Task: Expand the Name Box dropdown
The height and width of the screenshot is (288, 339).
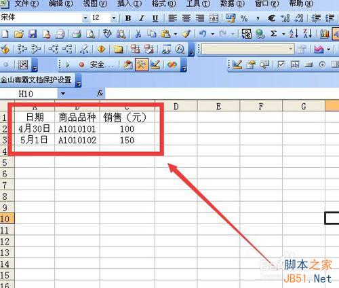Action: [x=63, y=94]
